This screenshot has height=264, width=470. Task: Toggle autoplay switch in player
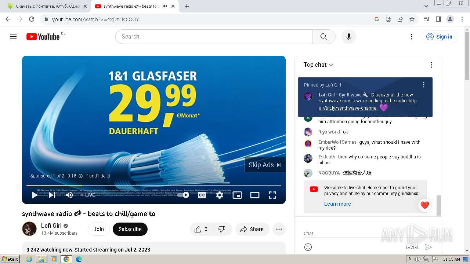tap(184, 195)
